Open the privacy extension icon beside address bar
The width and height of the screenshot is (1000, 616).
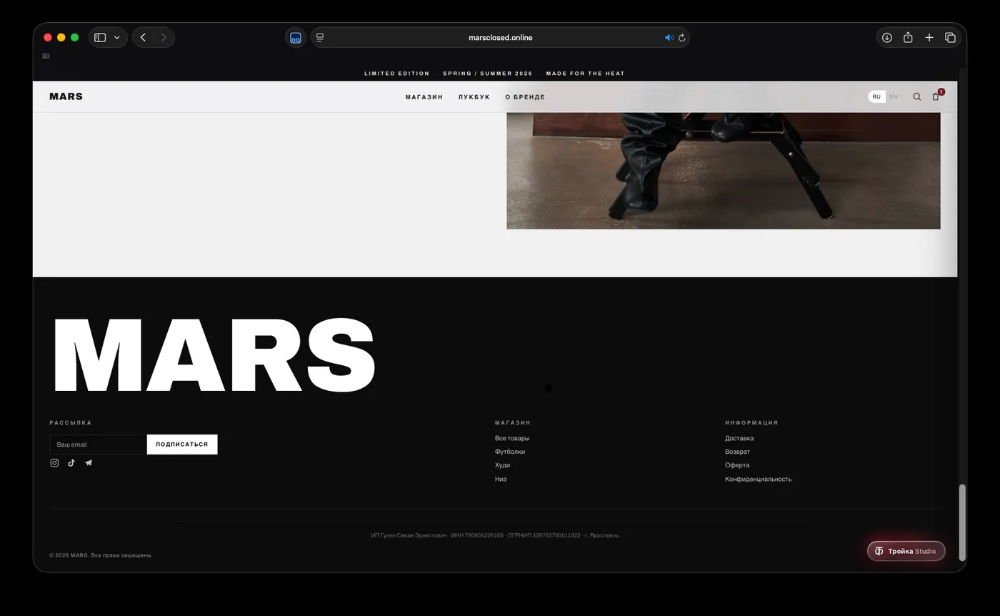coord(296,37)
